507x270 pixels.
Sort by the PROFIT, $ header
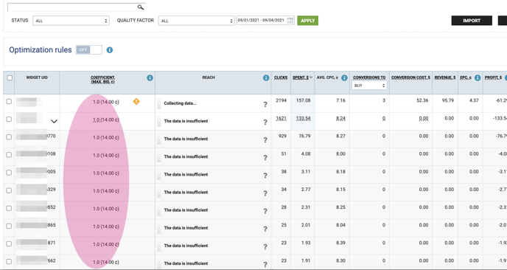point(493,77)
